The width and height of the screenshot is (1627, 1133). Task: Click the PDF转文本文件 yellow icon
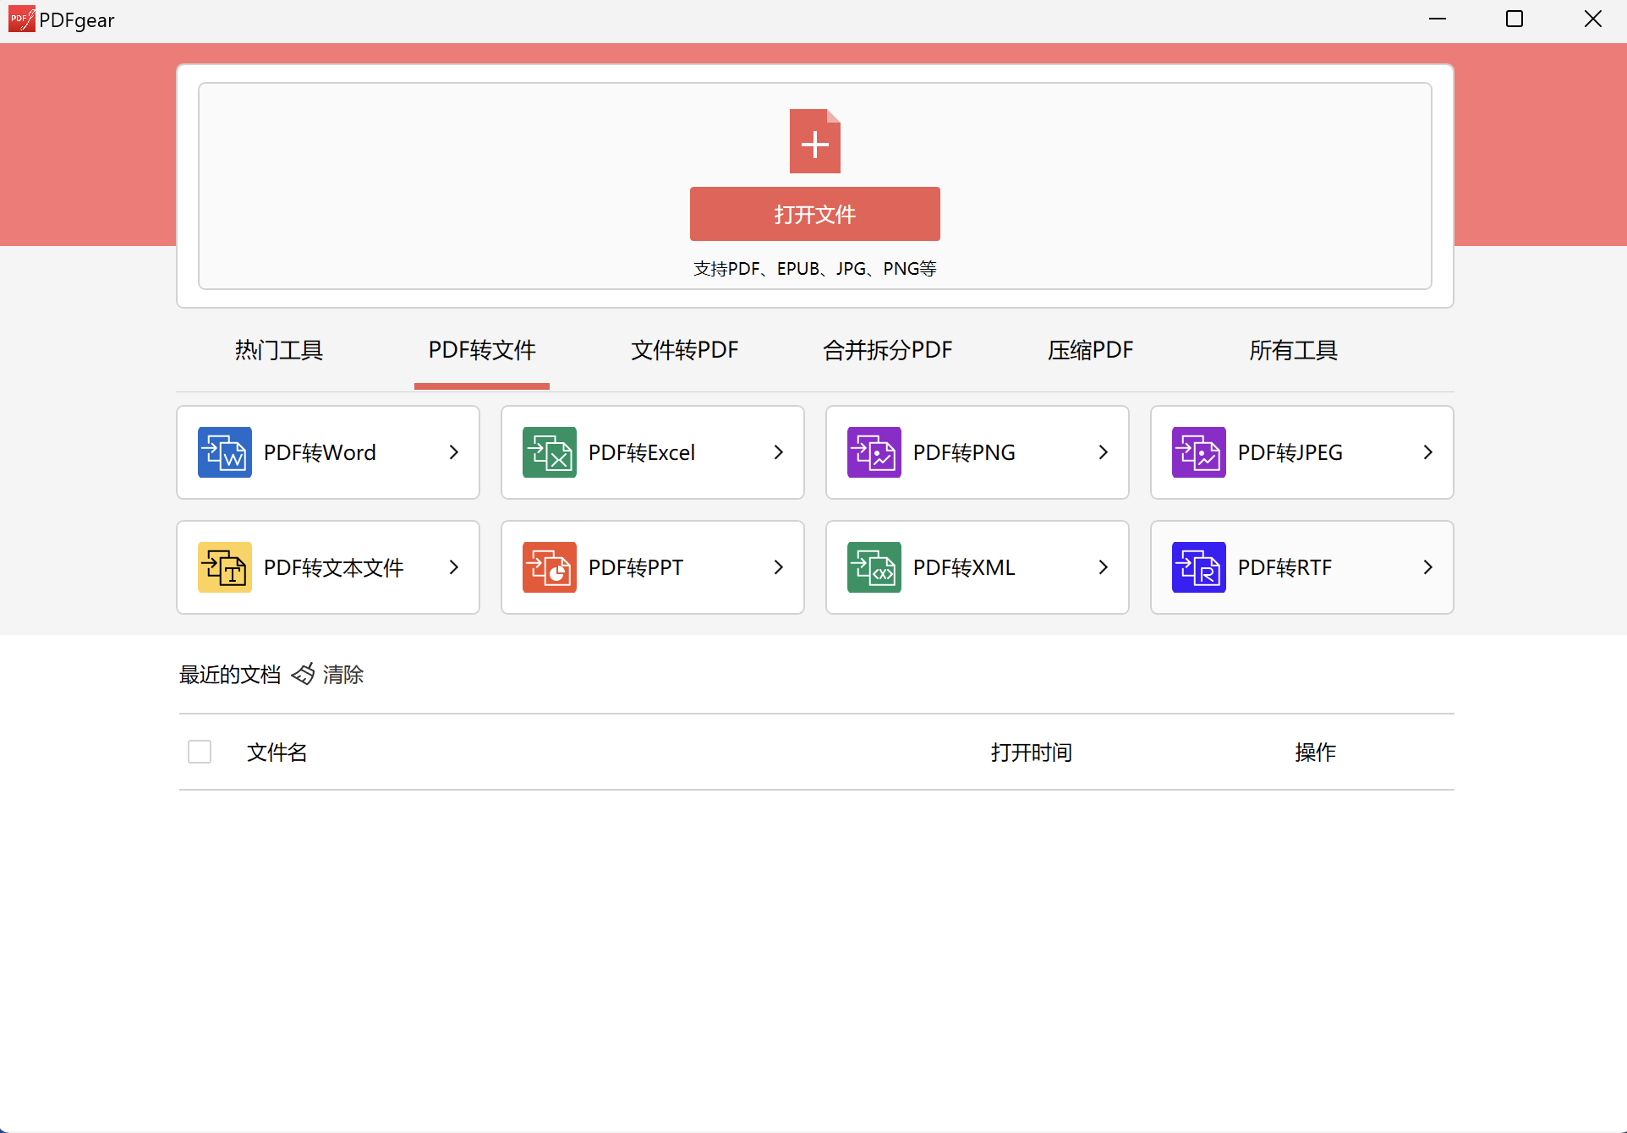pos(224,567)
